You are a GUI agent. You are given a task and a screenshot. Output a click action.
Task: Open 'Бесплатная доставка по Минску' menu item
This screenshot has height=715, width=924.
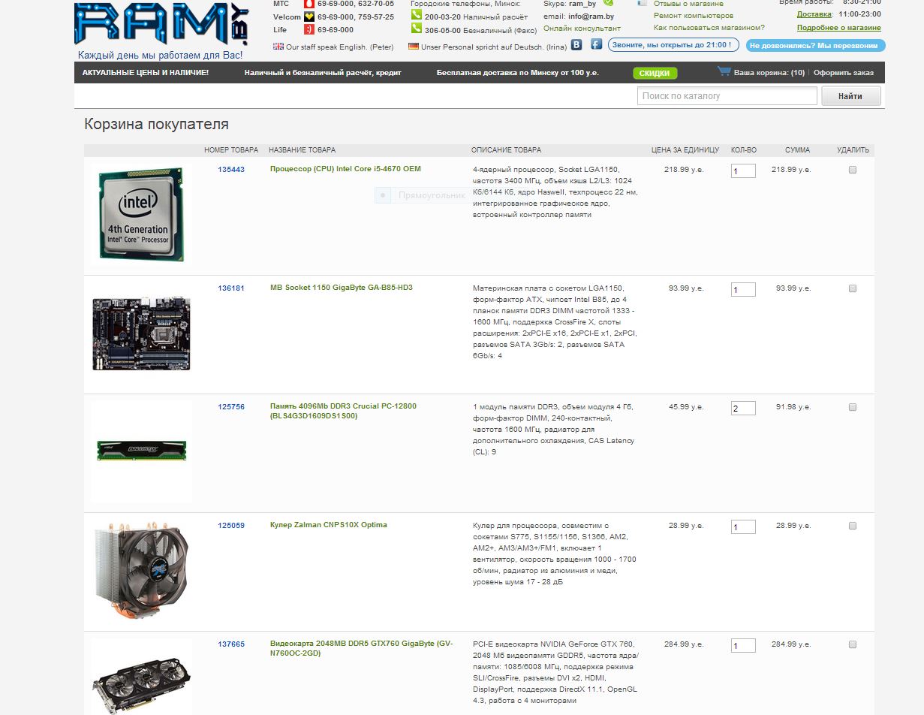[518, 73]
